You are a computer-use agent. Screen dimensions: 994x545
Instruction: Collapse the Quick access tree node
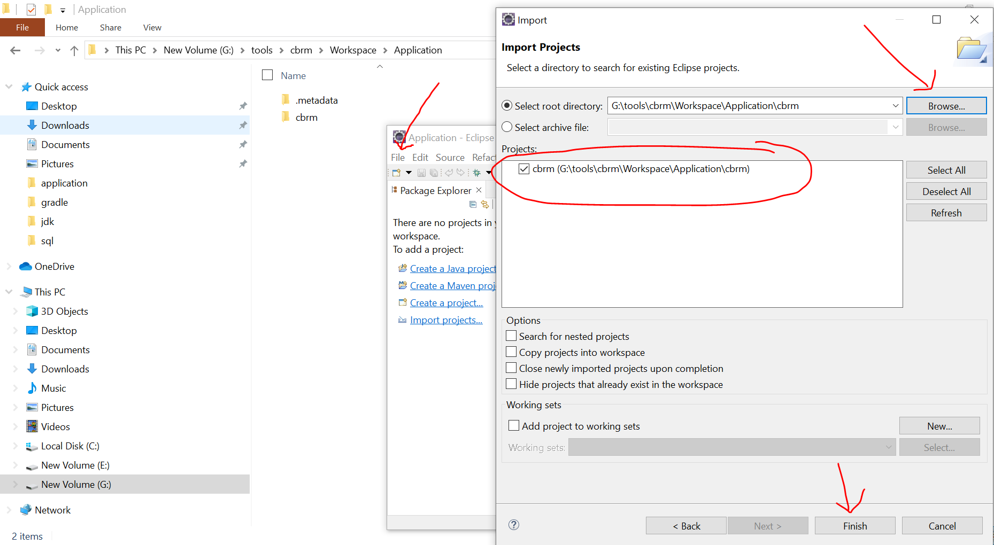[9, 87]
